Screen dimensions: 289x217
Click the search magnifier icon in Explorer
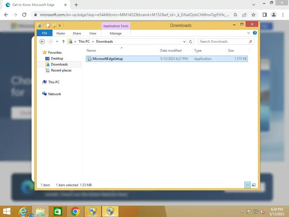250,42
